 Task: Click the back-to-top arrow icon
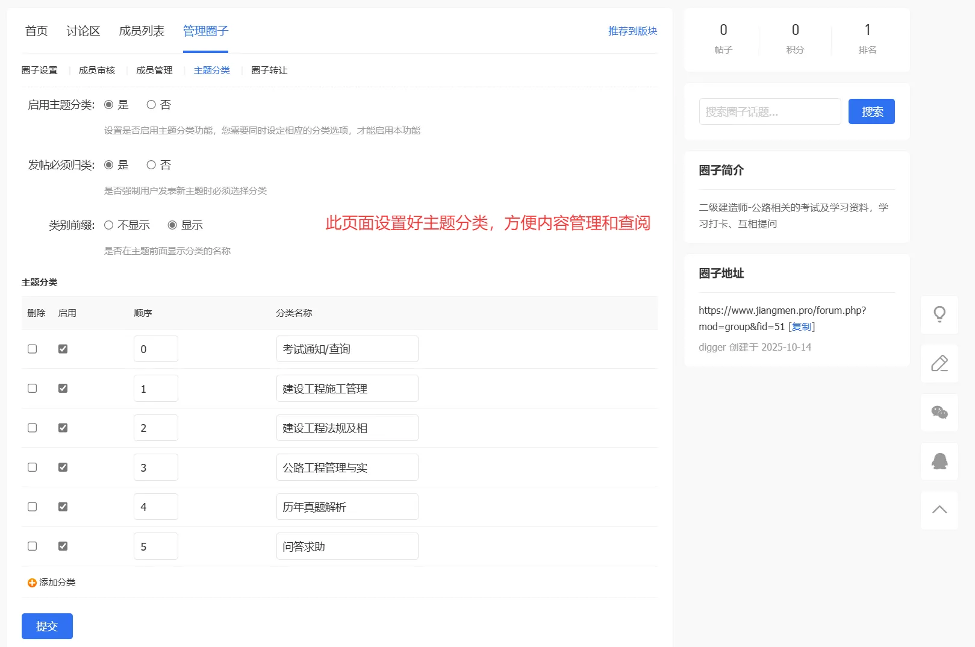[939, 510]
